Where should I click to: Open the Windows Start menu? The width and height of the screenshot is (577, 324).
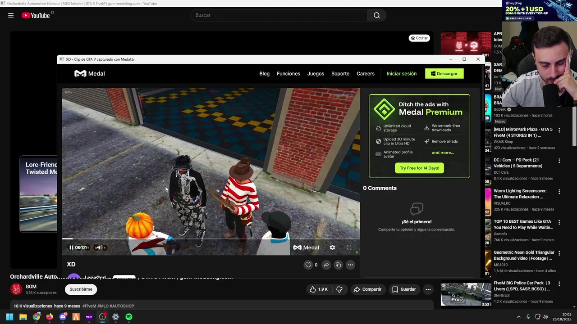tap(9, 317)
